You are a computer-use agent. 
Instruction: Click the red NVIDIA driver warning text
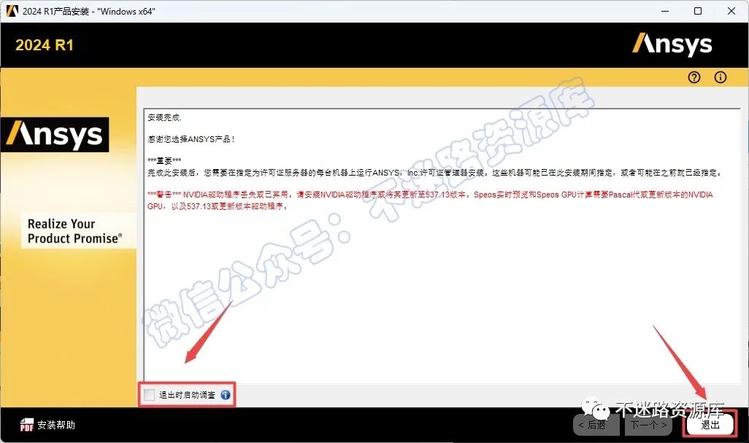[x=430, y=200]
